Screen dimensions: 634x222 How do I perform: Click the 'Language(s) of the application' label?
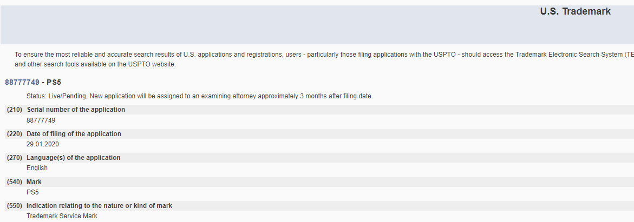click(x=74, y=158)
